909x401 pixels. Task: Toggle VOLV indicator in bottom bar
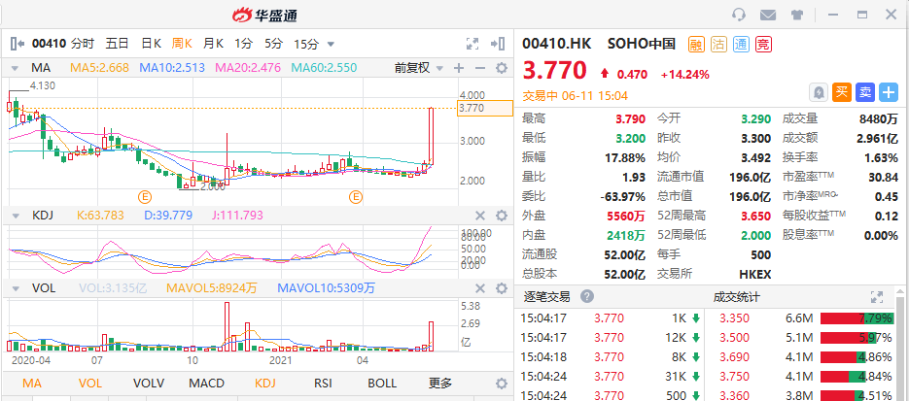pyautogui.click(x=149, y=384)
